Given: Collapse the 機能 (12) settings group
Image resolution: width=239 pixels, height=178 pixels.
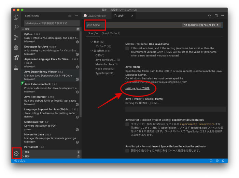Looking at the screenshot, I should (92, 42).
